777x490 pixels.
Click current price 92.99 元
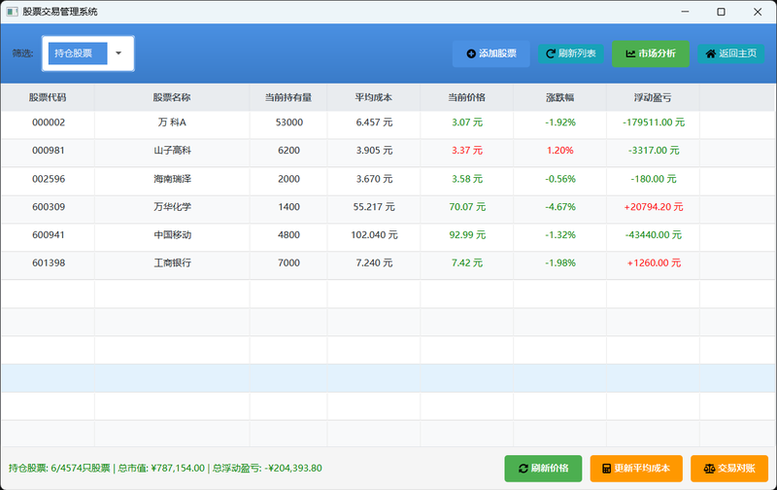(467, 234)
